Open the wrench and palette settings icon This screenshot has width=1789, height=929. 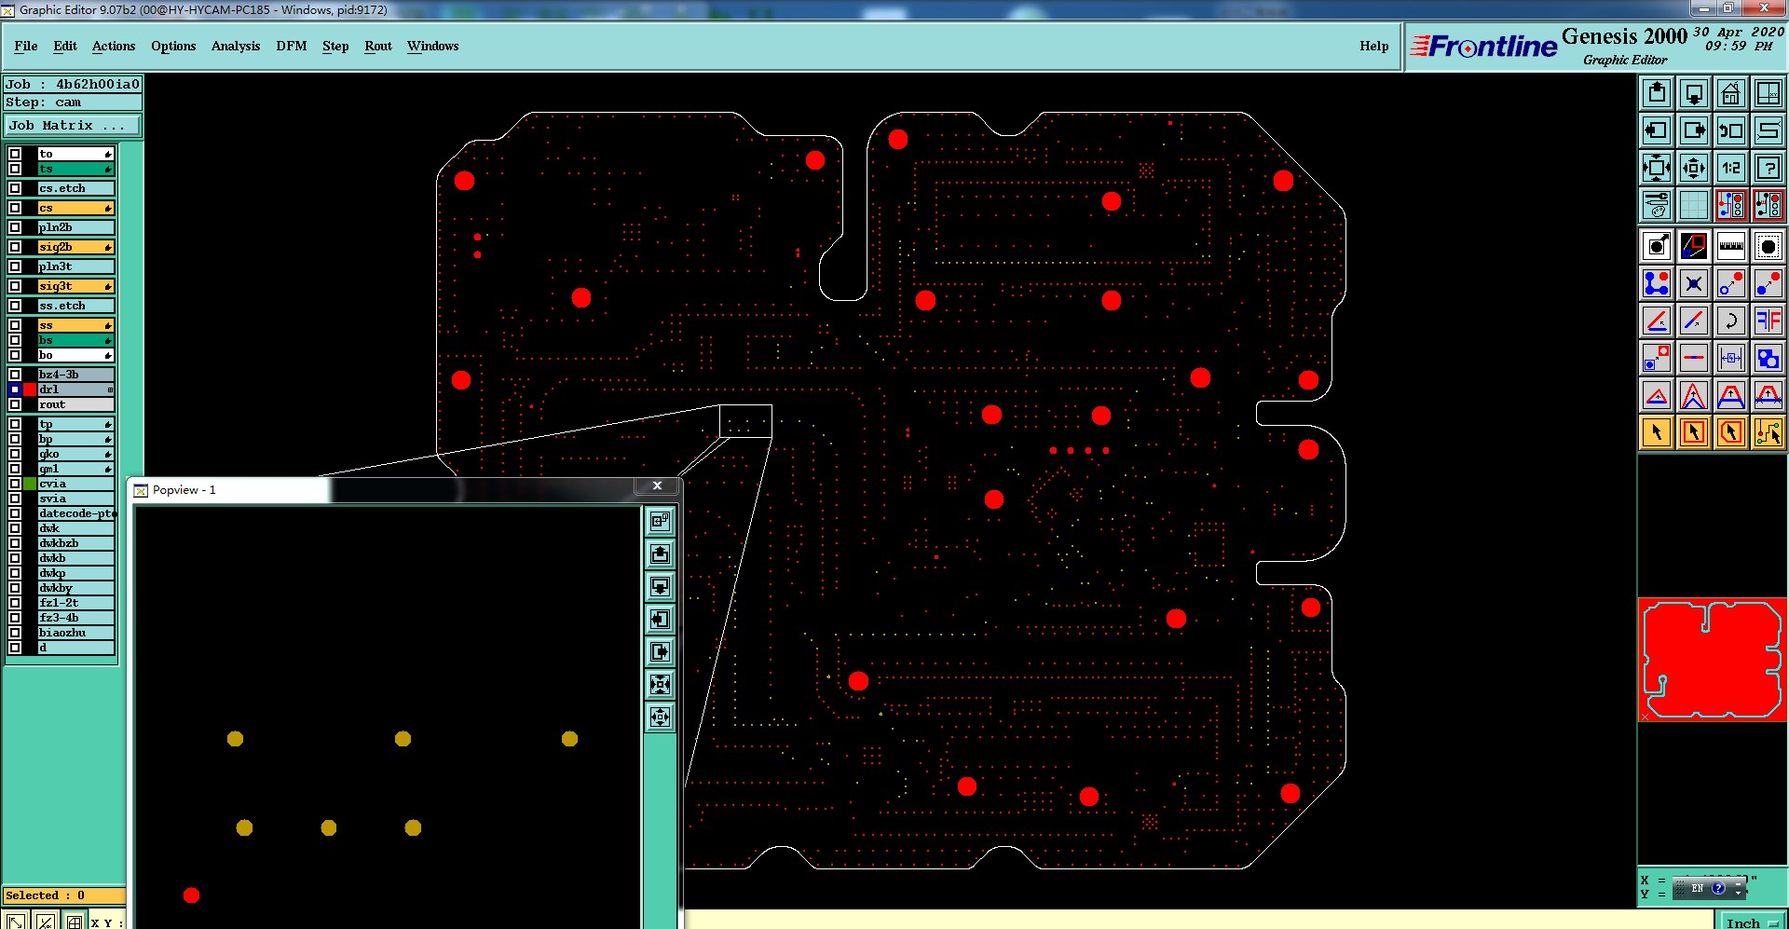(x=1657, y=205)
